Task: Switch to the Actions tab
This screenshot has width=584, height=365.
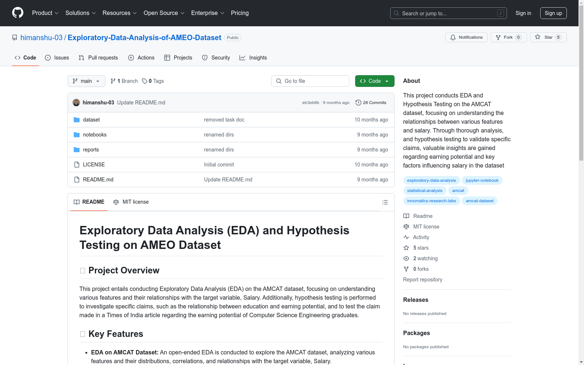Action: 141,58
